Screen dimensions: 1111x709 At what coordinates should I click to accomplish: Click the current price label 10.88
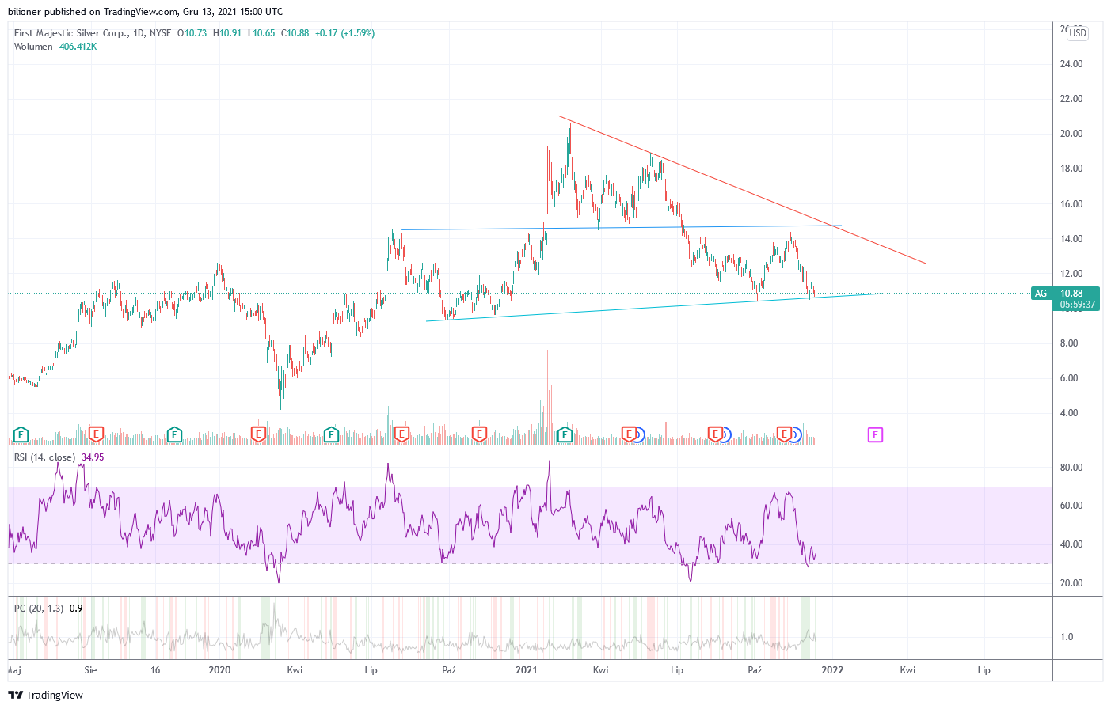coord(1071,294)
